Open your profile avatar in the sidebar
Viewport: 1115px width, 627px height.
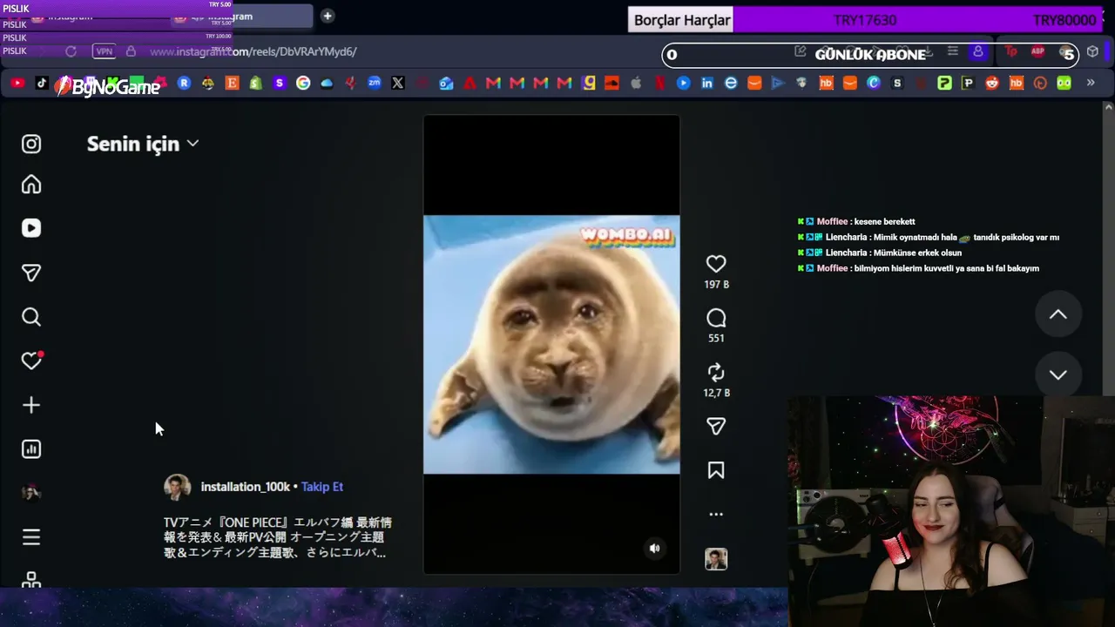(x=31, y=493)
